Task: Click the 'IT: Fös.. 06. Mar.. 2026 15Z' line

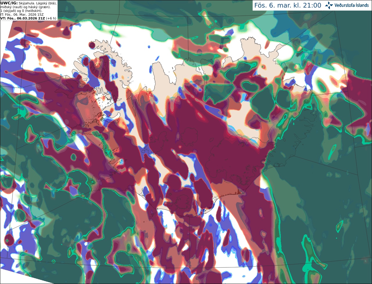Action: point(22,15)
